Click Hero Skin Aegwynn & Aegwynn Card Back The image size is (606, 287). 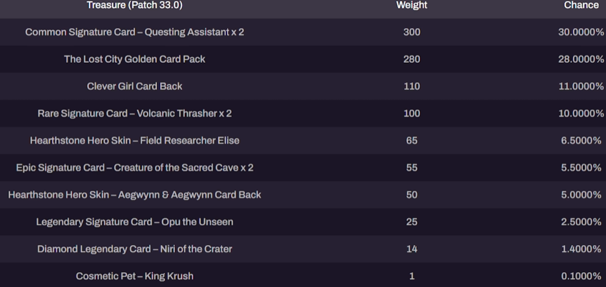coord(135,195)
